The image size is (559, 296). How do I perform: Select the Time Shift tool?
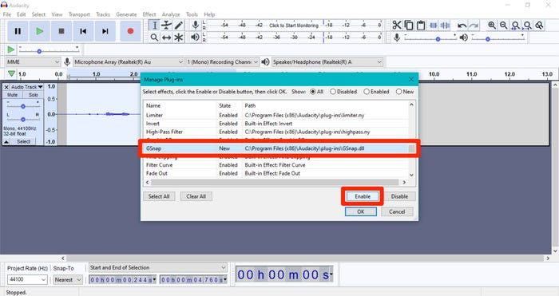pos(166,37)
